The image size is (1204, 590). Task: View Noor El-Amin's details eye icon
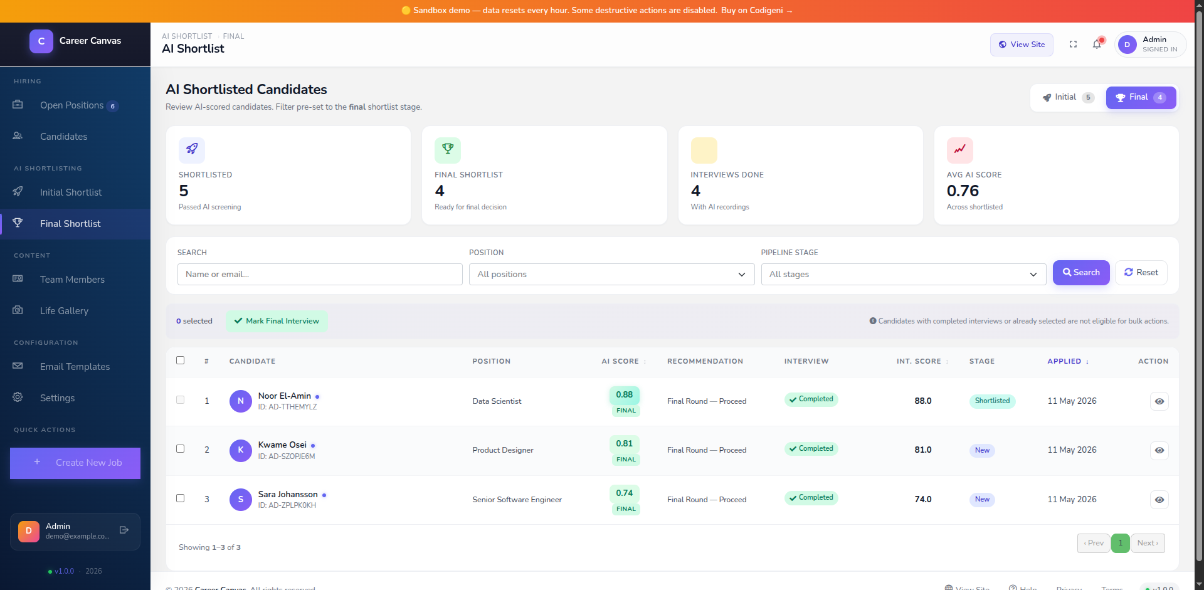1159,401
